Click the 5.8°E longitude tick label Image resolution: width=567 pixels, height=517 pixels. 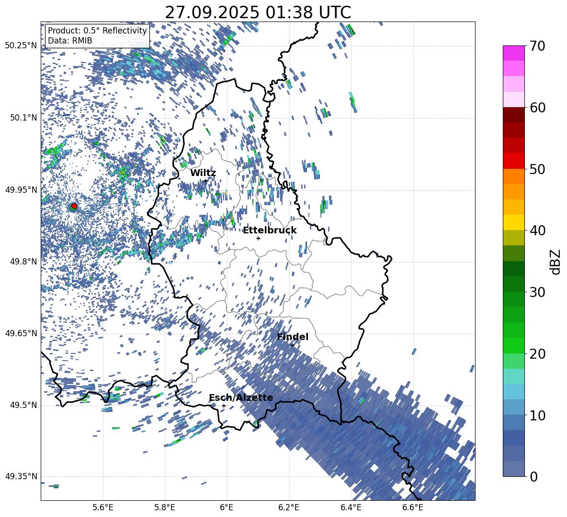[165, 508]
